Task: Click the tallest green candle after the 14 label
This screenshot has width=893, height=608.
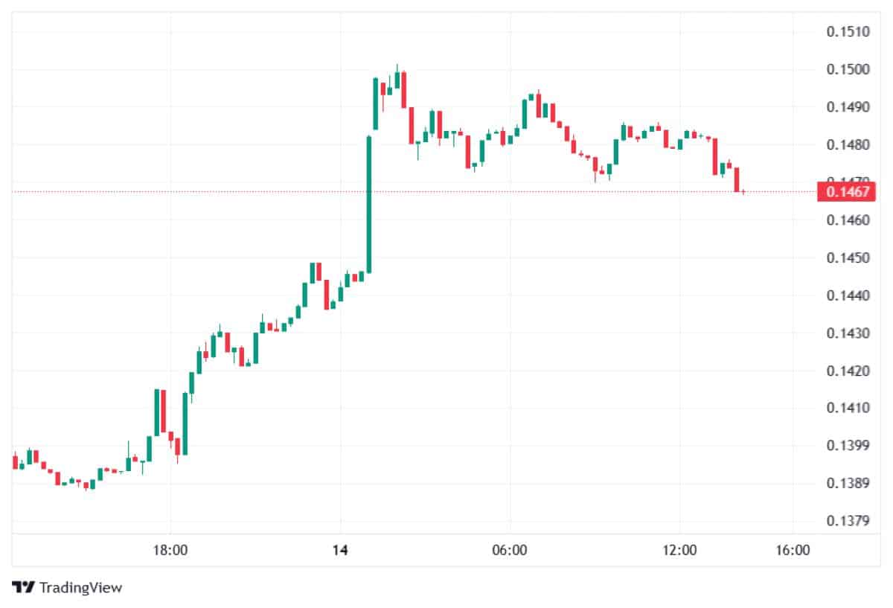Action: coord(368,205)
